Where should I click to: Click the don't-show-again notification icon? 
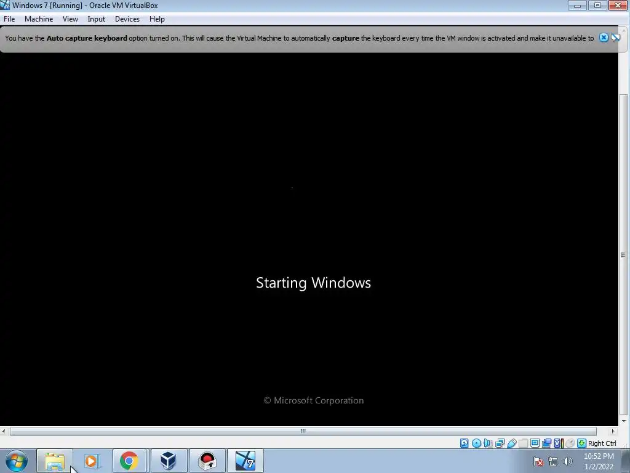615,38
